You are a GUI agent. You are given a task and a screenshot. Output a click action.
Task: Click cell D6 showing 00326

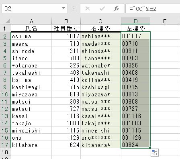click(135, 65)
